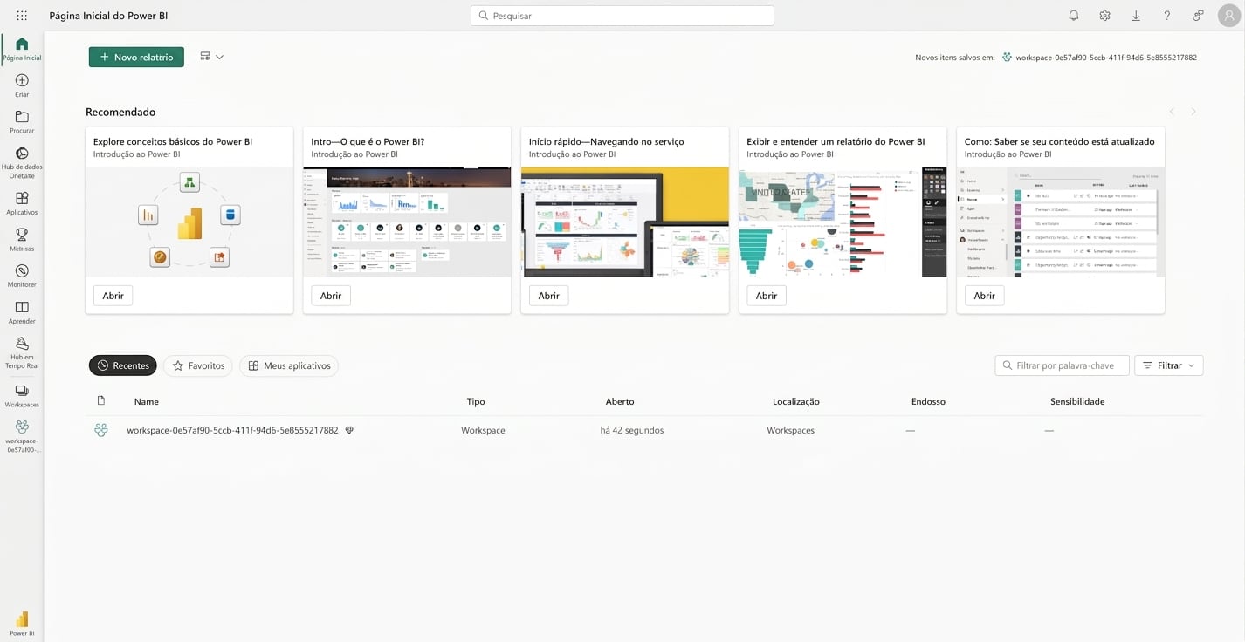Open the app launcher grid icon
The width and height of the screenshot is (1245, 642).
click(x=22, y=16)
